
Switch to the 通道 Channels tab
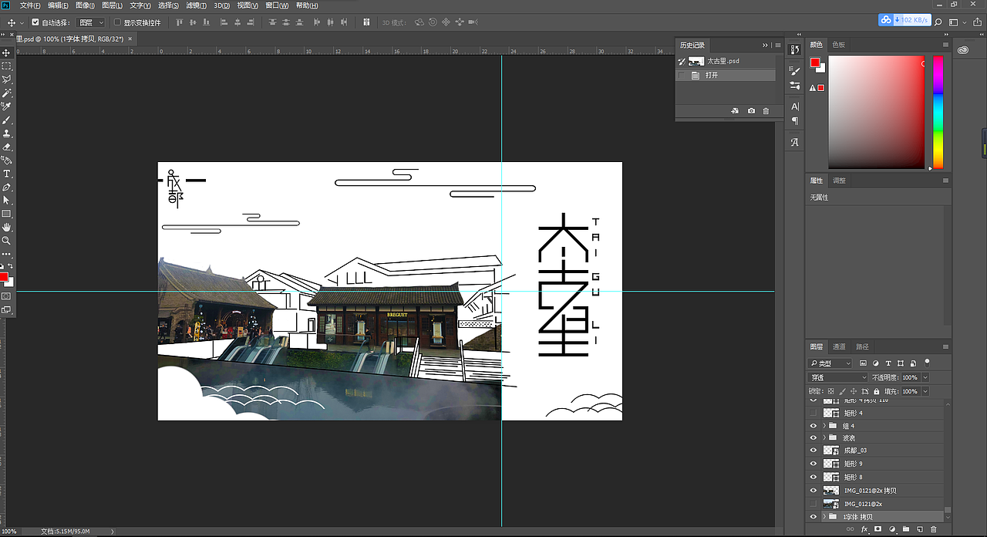(839, 346)
